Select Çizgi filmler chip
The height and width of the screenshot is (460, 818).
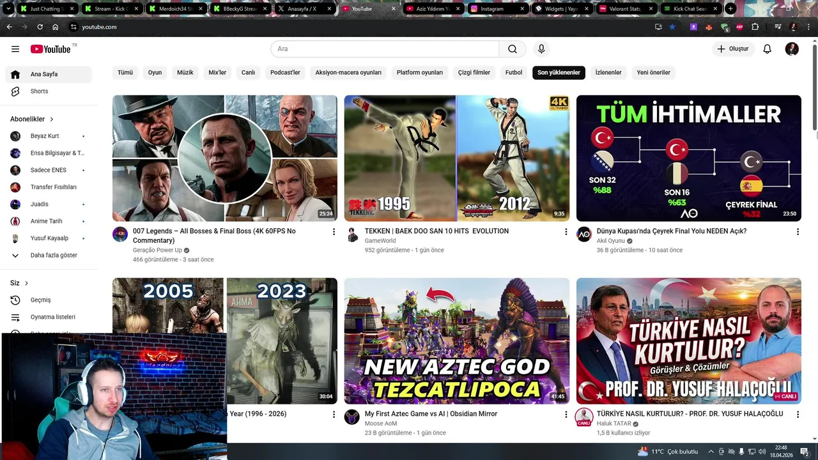474,73
